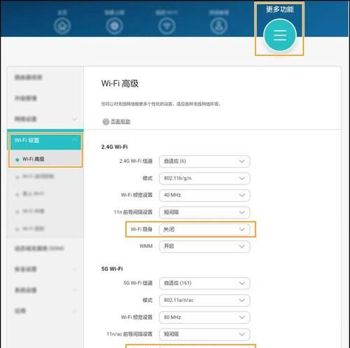The width and height of the screenshot is (350, 348).
Task: Collapse the Wi-Fi 设置 sidebar section
Action: pyautogui.click(x=45, y=140)
